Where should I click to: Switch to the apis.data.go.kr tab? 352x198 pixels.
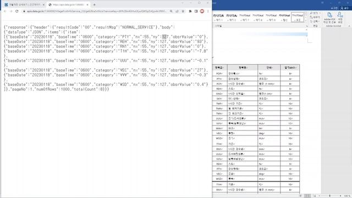[x=69, y=4]
